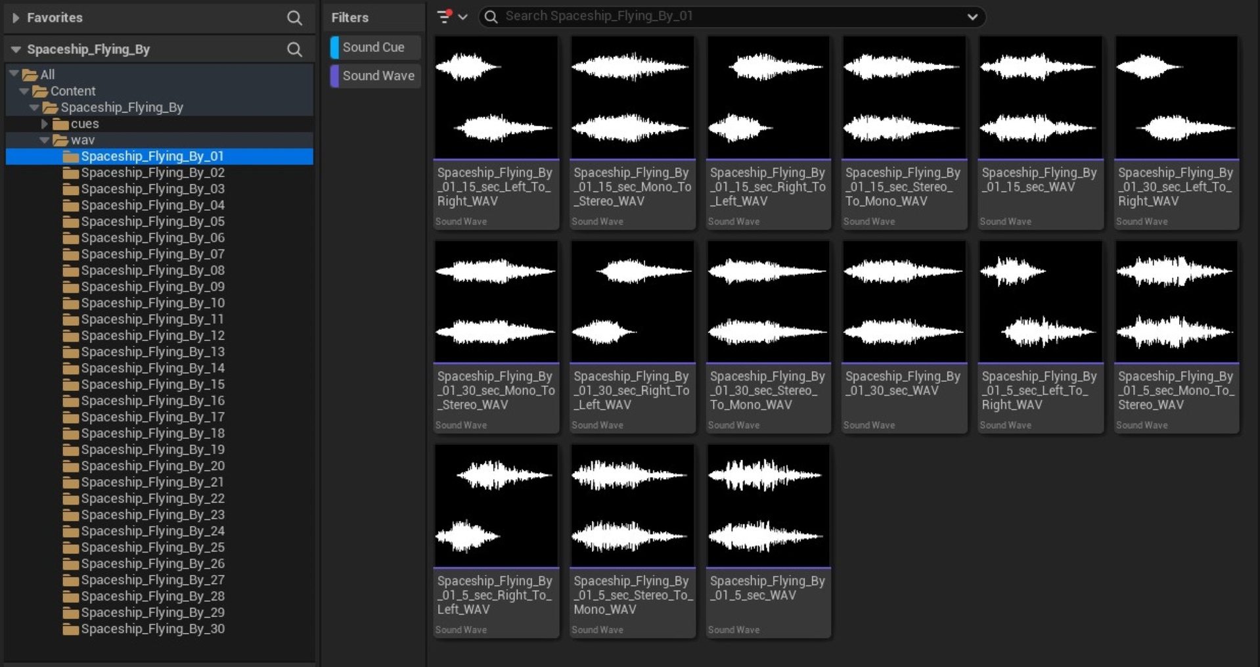1260x667 pixels.
Task: Click the All folder icon
Action: click(x=30, y=75)
